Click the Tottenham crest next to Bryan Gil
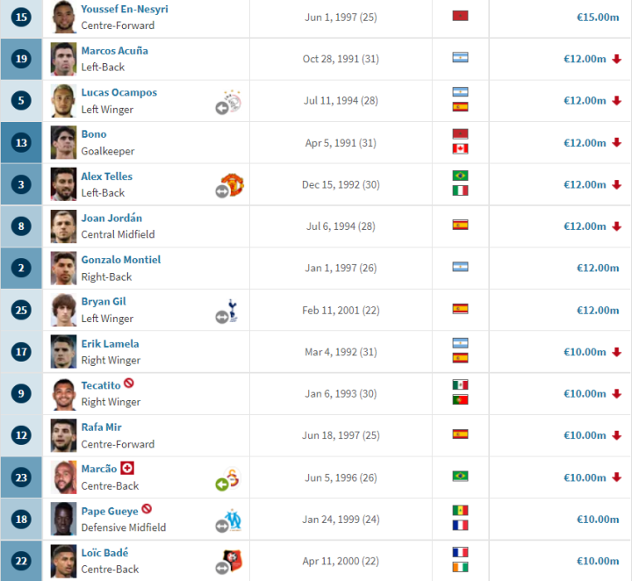This screenshot has height=581, width=632. (x=233, y=310)
